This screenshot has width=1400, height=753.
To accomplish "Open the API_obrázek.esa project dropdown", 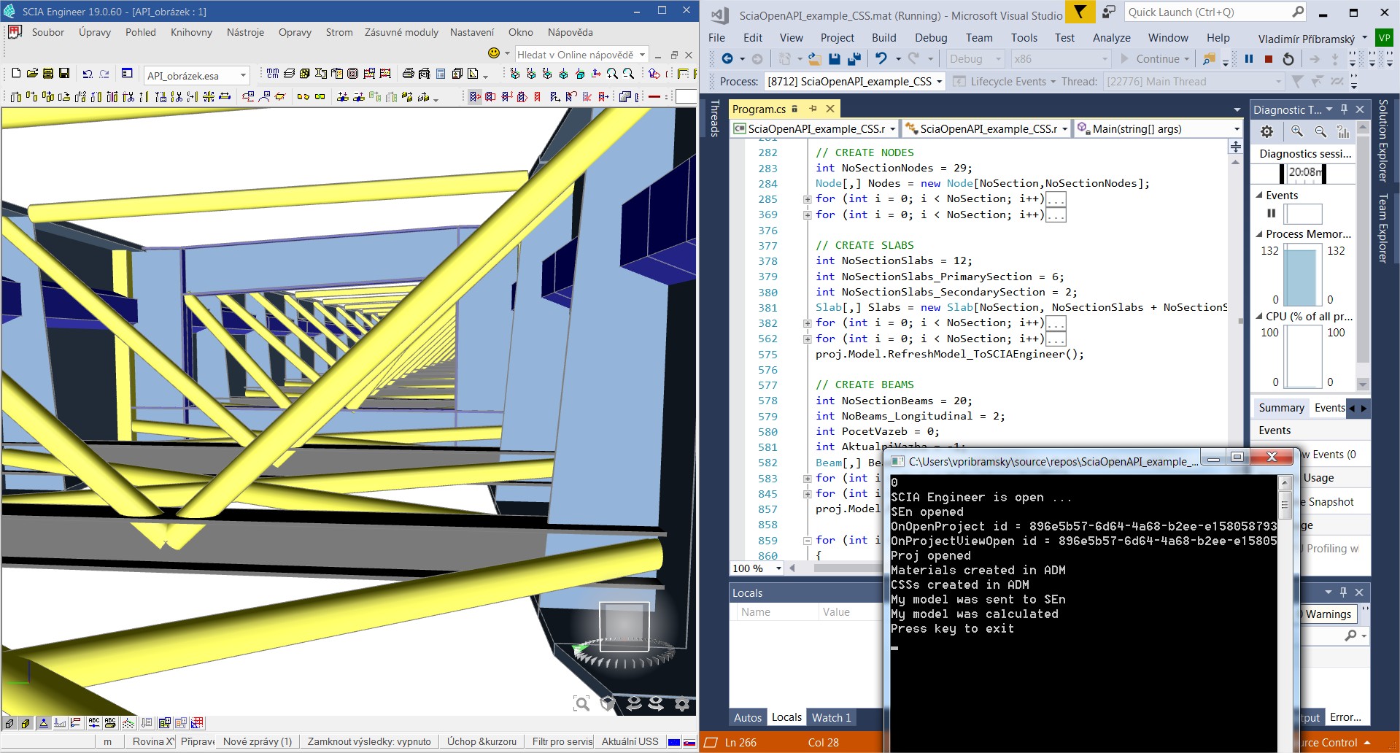I will tap(243, 75).
